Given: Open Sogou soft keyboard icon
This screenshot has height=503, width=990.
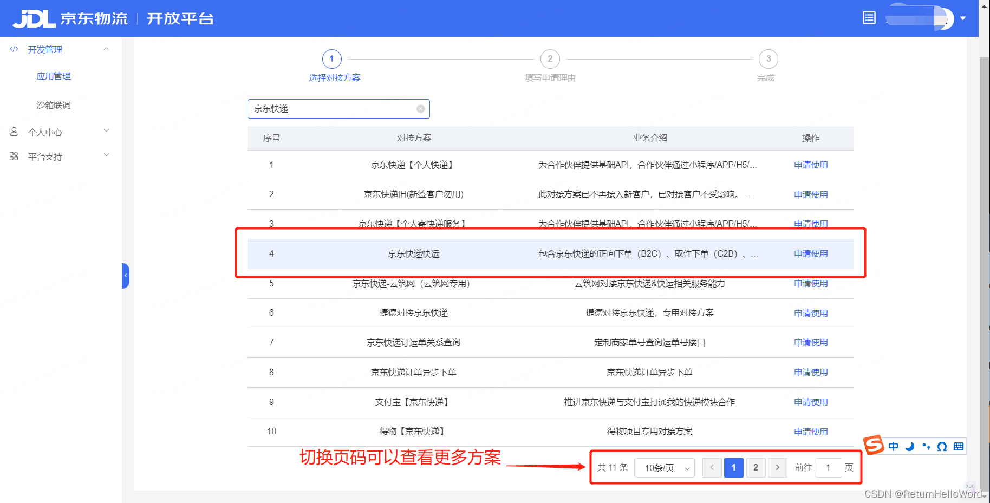Looking at the screenshot, I should 959,447.
